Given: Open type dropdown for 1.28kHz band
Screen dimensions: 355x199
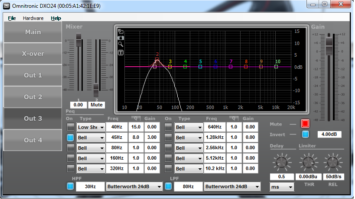Looking at the screenshot, I should click(189, 138).
